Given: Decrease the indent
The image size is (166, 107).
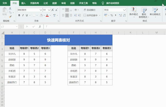Looking at the screenshot, I should tap(76, 15).
